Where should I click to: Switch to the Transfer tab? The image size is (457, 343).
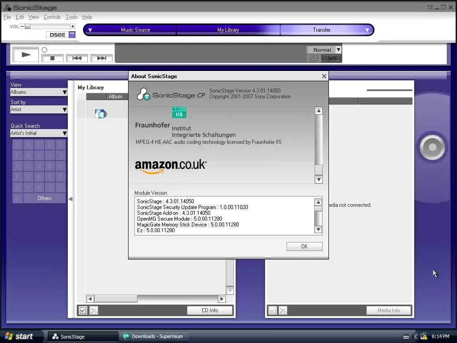322,30
